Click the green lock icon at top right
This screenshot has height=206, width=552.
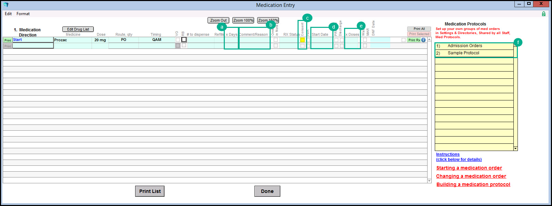tap(544, 14)
